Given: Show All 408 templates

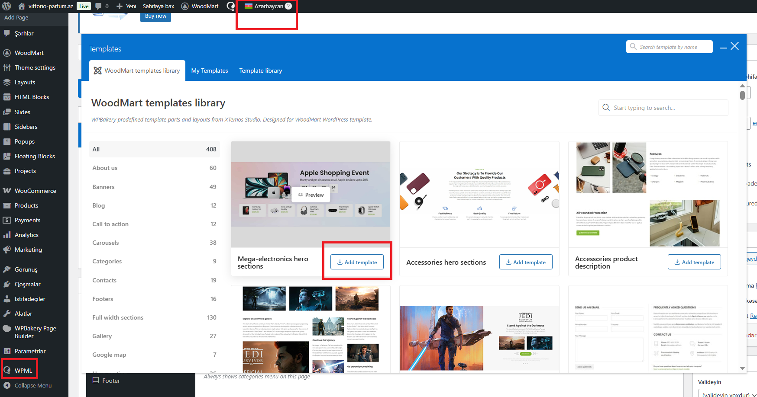Looking at the screenshot, I should (x=155, y=149).
